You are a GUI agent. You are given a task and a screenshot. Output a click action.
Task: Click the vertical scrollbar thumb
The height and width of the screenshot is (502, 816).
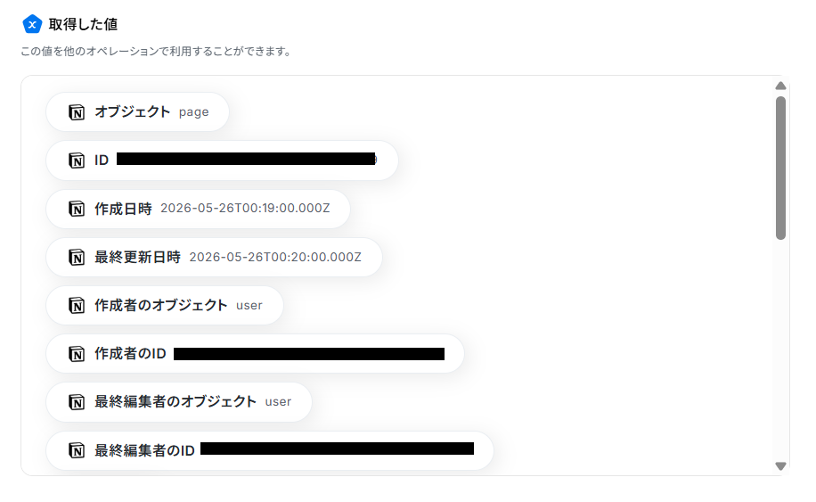tap(780, 168)
